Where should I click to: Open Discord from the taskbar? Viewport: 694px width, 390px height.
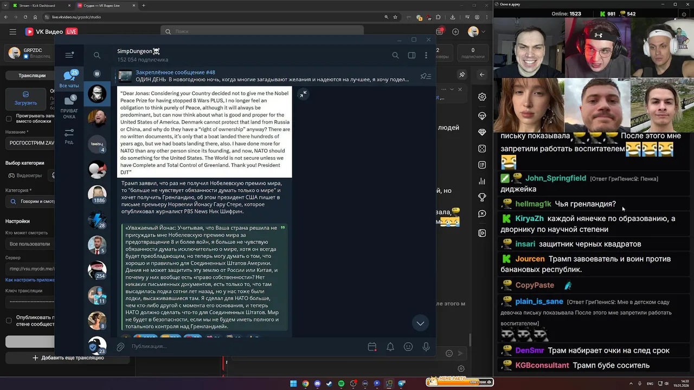click(x=317, y=383)
